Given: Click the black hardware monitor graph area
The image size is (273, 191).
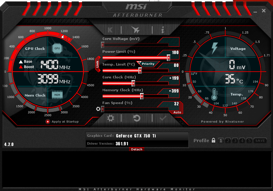Looking at the screenshot, I should pos(136,169).
